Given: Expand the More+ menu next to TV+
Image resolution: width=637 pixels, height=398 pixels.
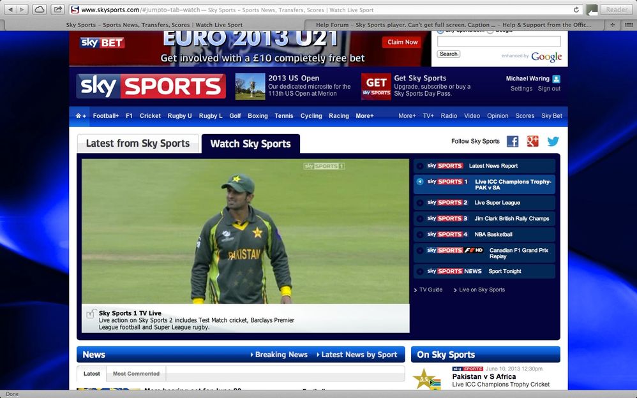Looking at the screenshot, I should 407,115.
